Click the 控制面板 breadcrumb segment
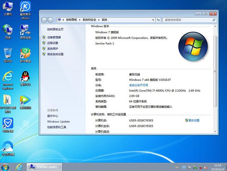 pyautogui.click(x=71, y=20)
